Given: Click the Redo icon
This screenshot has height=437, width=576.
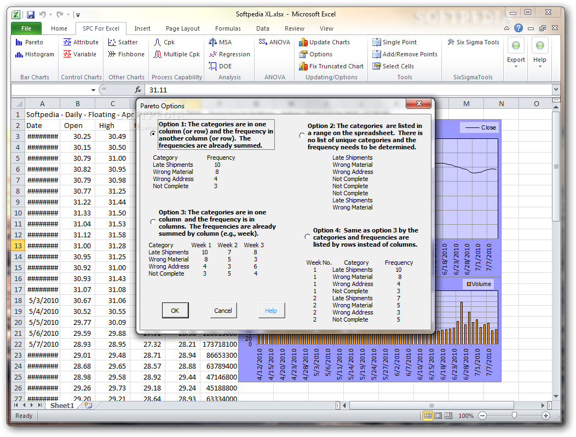Looking at the screenshot, I should click(60, 15).
